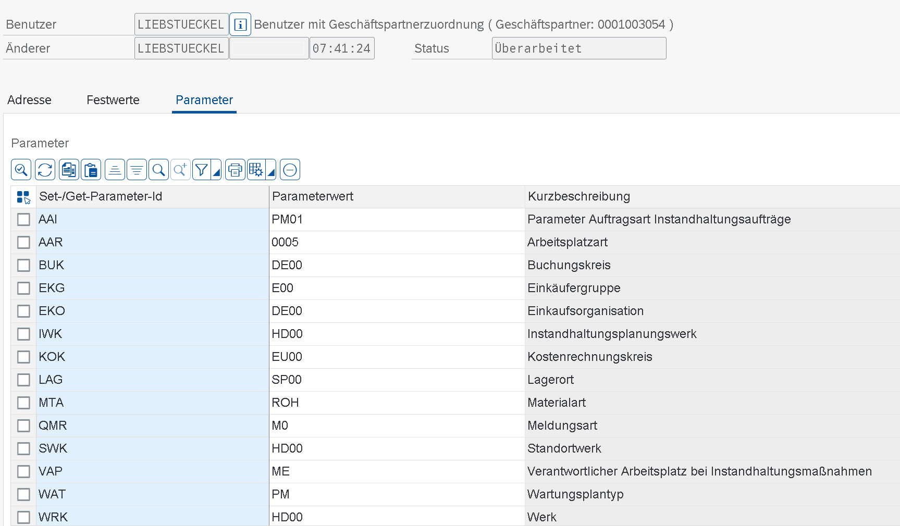Click parameter value cell 0005

pyautogui.click(x=397, y=243)
